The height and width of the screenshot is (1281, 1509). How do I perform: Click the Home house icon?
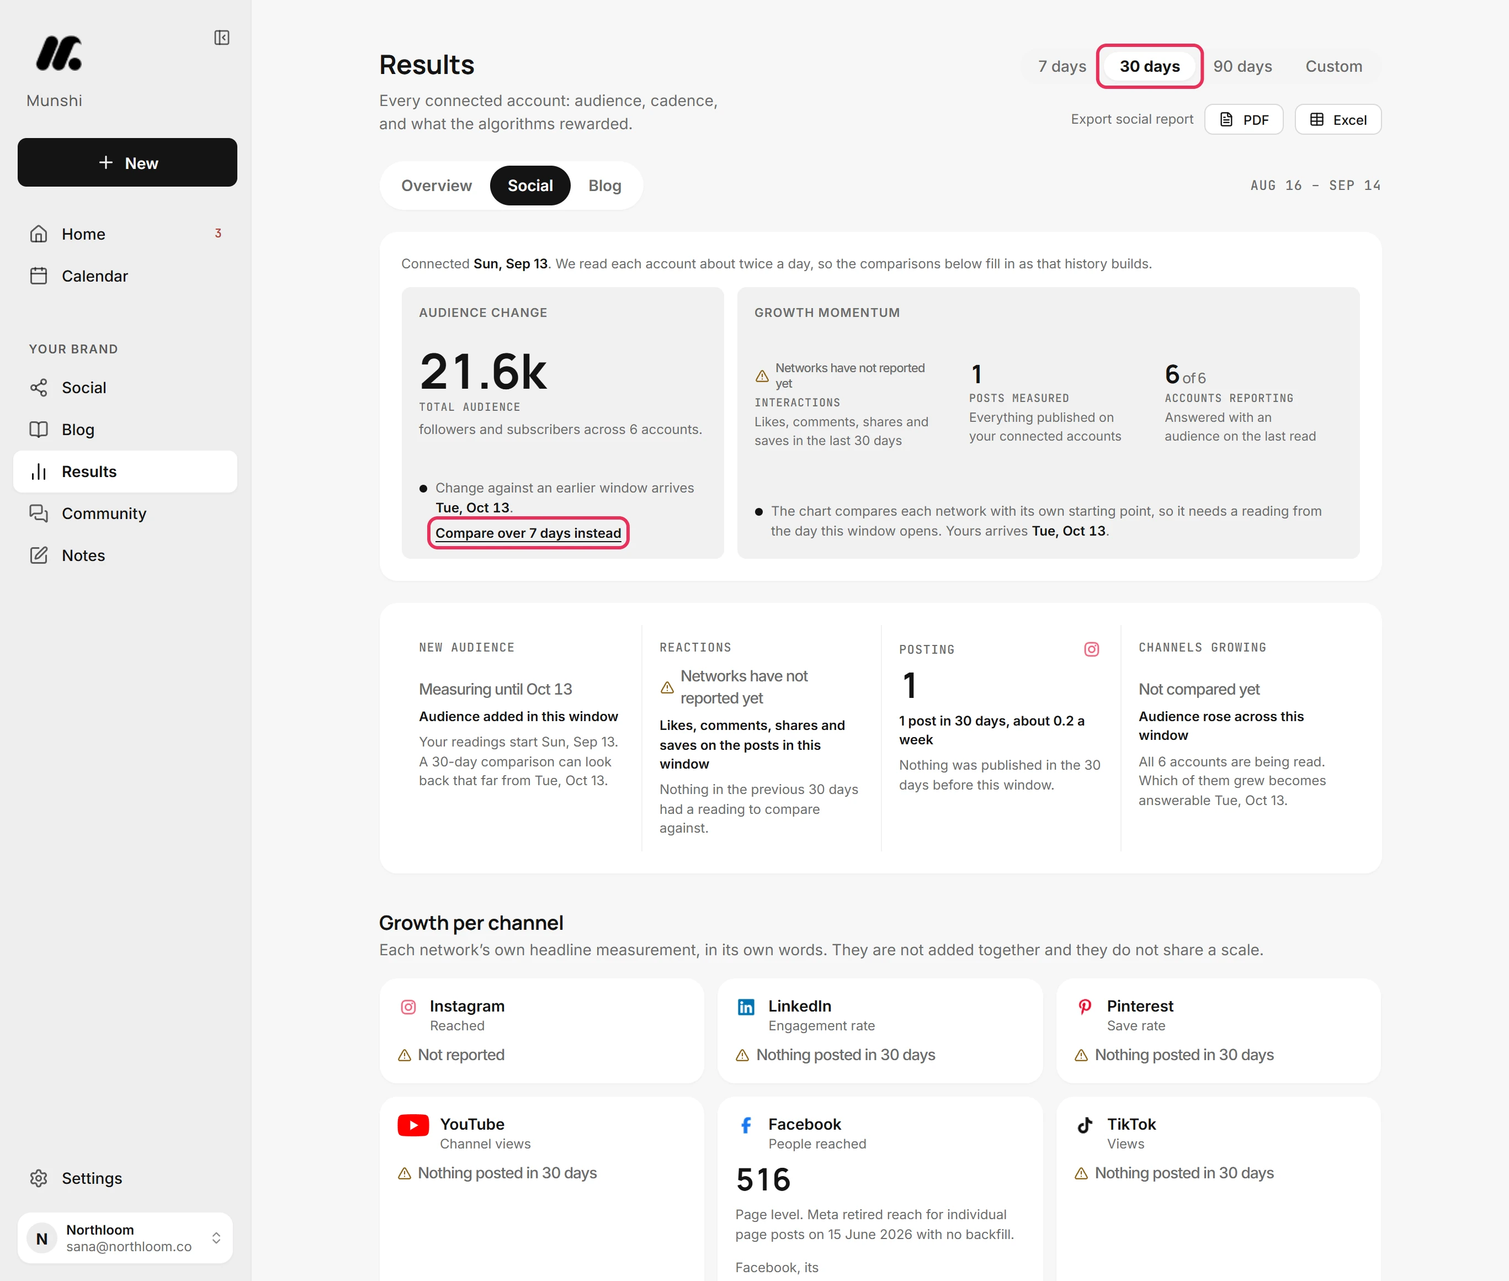[39, 234]
